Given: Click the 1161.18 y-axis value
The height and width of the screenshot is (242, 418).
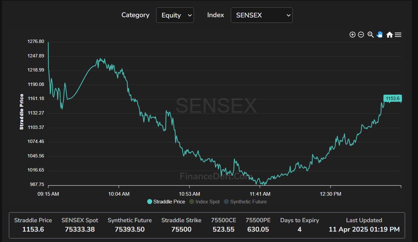Looking at the screenshot, I should (36, 99).
